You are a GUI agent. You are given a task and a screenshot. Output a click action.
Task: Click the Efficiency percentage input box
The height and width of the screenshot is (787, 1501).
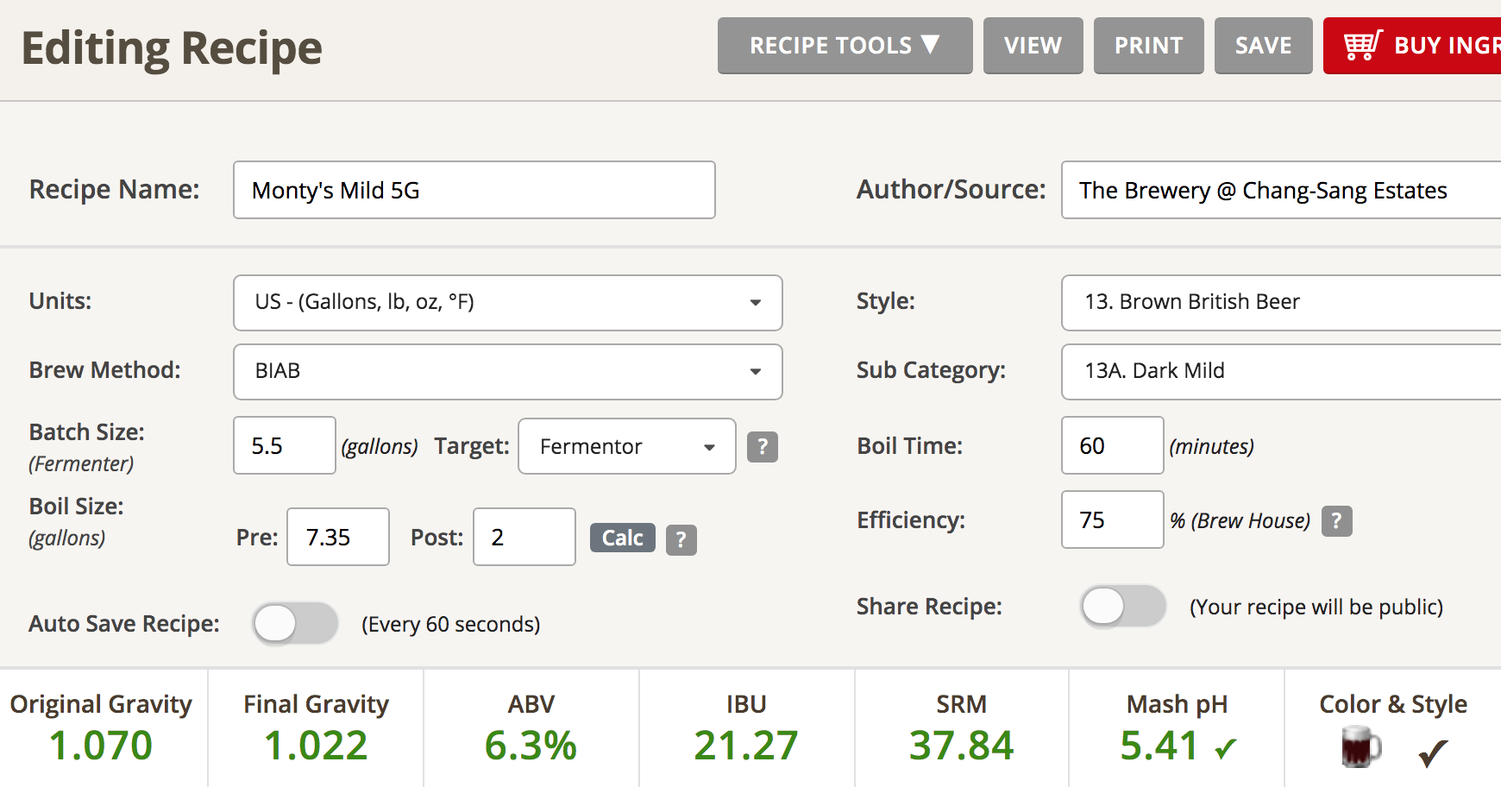(x=1112, y=519)
